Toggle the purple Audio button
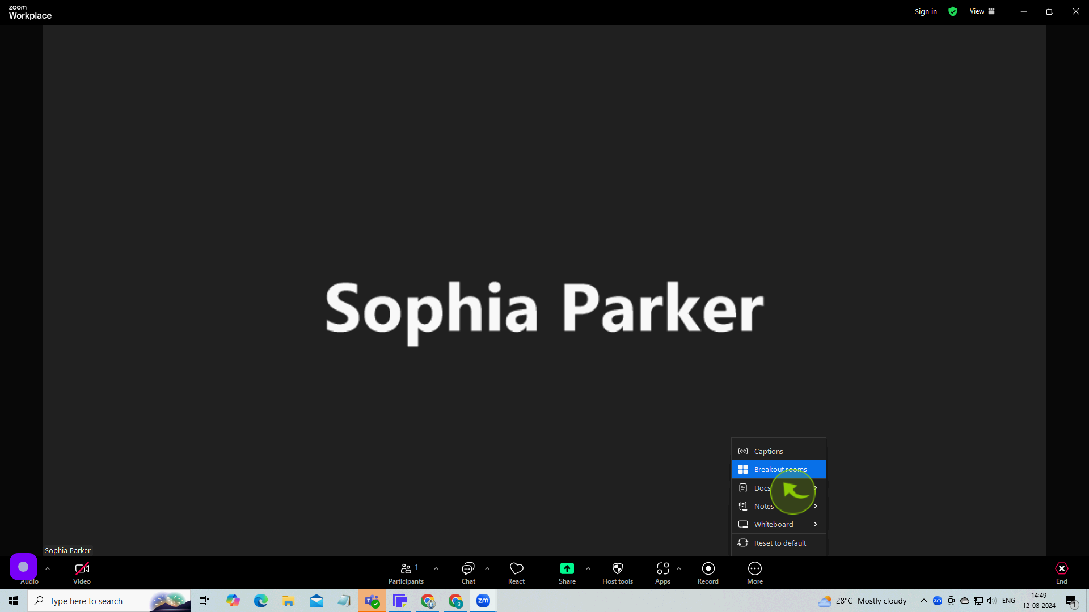Viewport: 1089px width, 612px height. (x=23, y=567)
